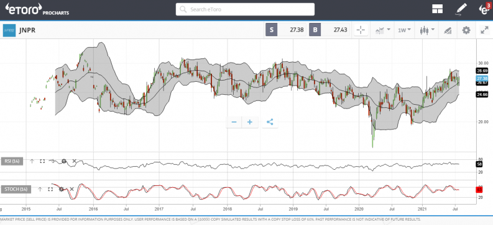Toggle the crosshair cursor tool
The width and height of the screenshot is (493, 225).
click(361, 30)
